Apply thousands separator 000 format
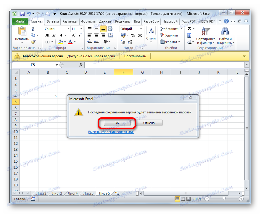This screenshot has width=261, height=214. point(140,35)
